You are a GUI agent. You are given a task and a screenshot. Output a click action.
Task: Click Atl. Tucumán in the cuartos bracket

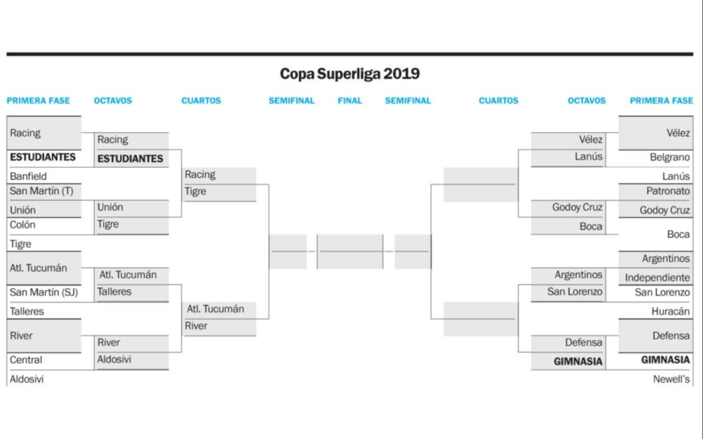[216, 309]
